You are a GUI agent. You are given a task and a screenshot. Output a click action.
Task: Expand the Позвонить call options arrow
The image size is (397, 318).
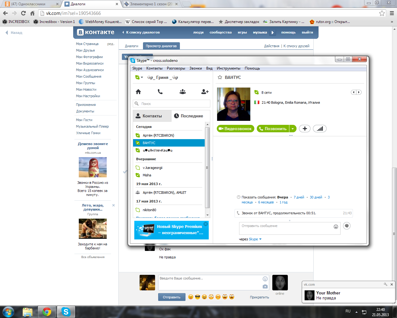(x=293, y=129)
